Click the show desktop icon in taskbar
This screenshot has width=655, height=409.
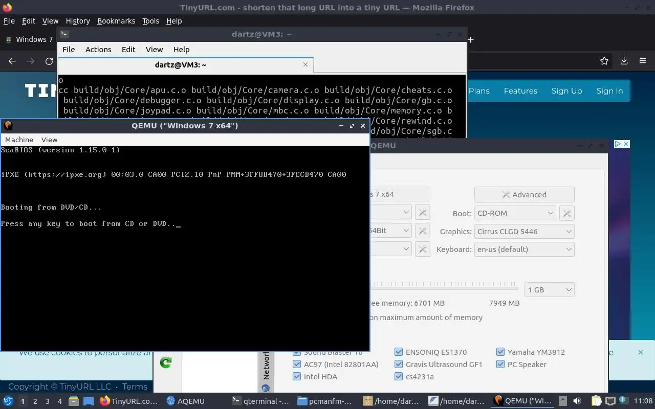click(89, 401)
